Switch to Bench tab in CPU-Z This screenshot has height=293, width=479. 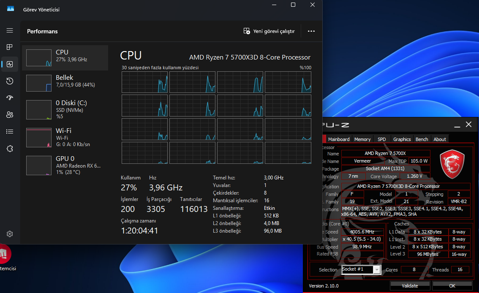pos(422,139)
